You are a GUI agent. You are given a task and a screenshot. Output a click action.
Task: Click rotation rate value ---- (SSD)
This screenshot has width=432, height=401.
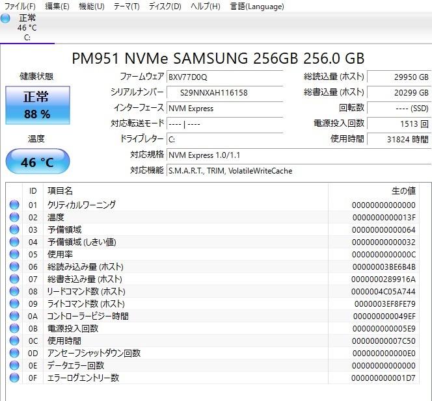click(x=399, y=108)
